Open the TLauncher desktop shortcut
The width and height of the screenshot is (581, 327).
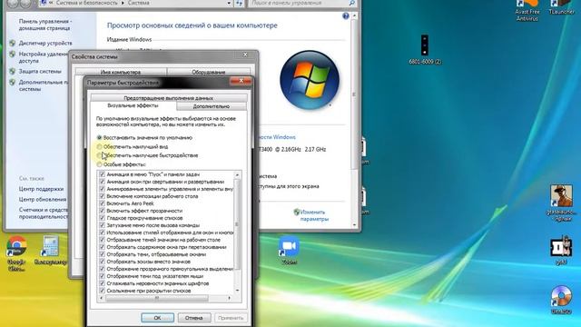tap(561, 7)
